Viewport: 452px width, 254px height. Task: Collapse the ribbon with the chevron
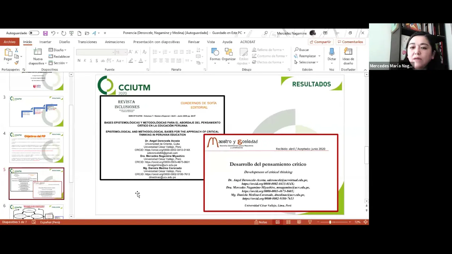365,69
